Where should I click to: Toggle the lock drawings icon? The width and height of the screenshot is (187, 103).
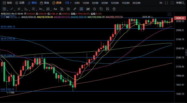point(95,9)
